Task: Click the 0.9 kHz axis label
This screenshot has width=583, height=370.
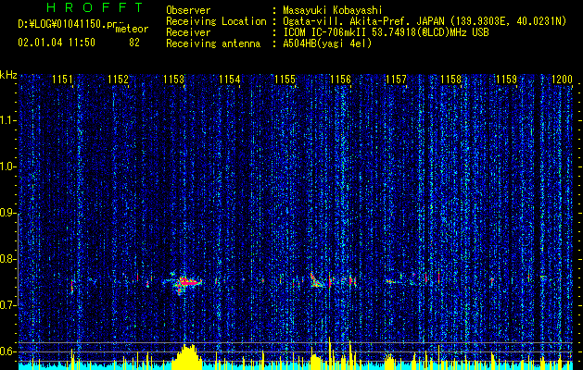Action: click(x=7, y=213)
